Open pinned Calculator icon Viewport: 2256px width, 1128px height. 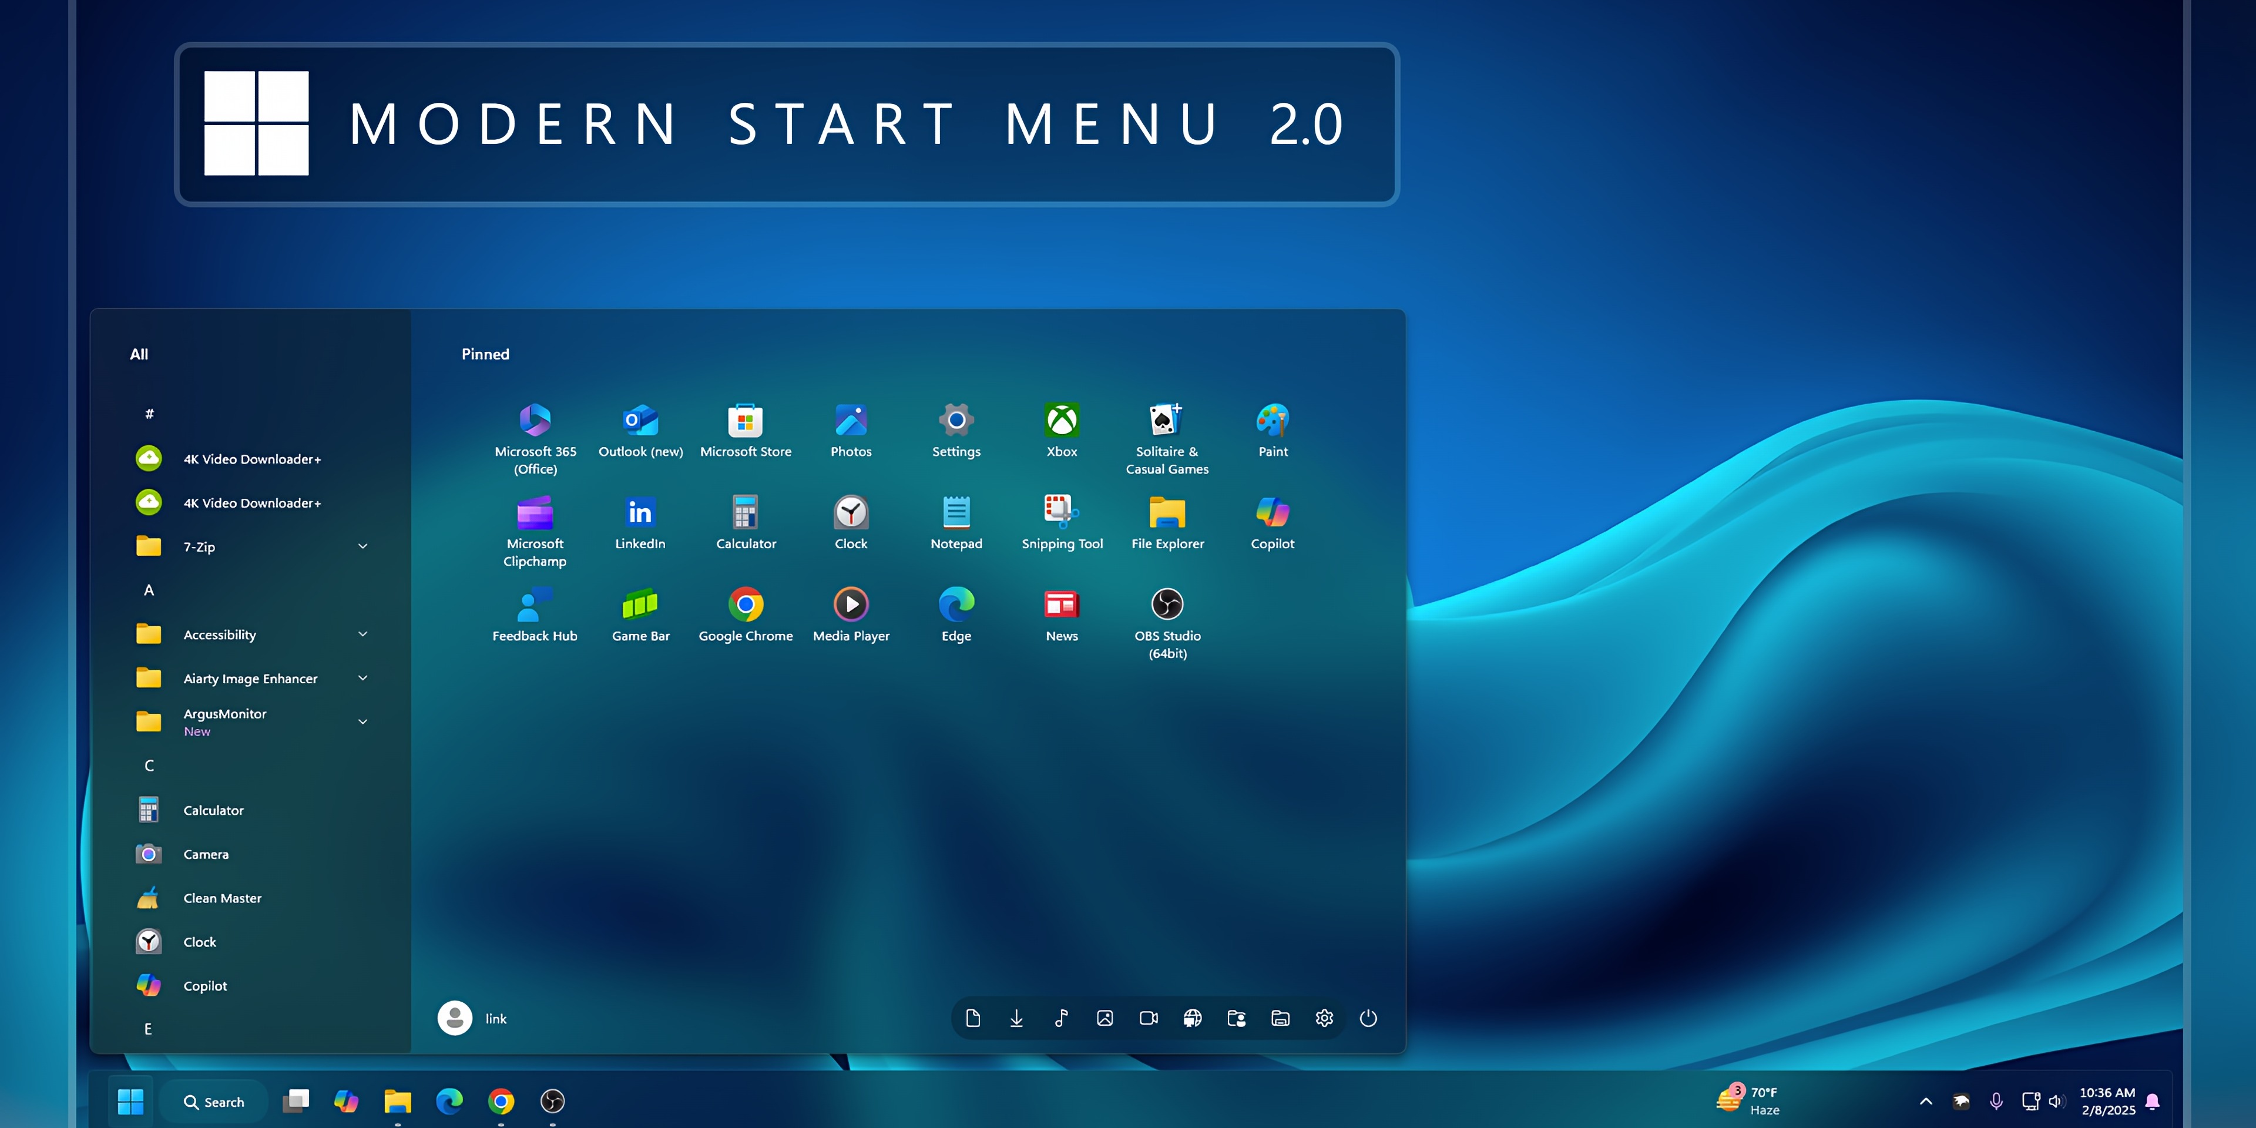click(x=746, y=523)
